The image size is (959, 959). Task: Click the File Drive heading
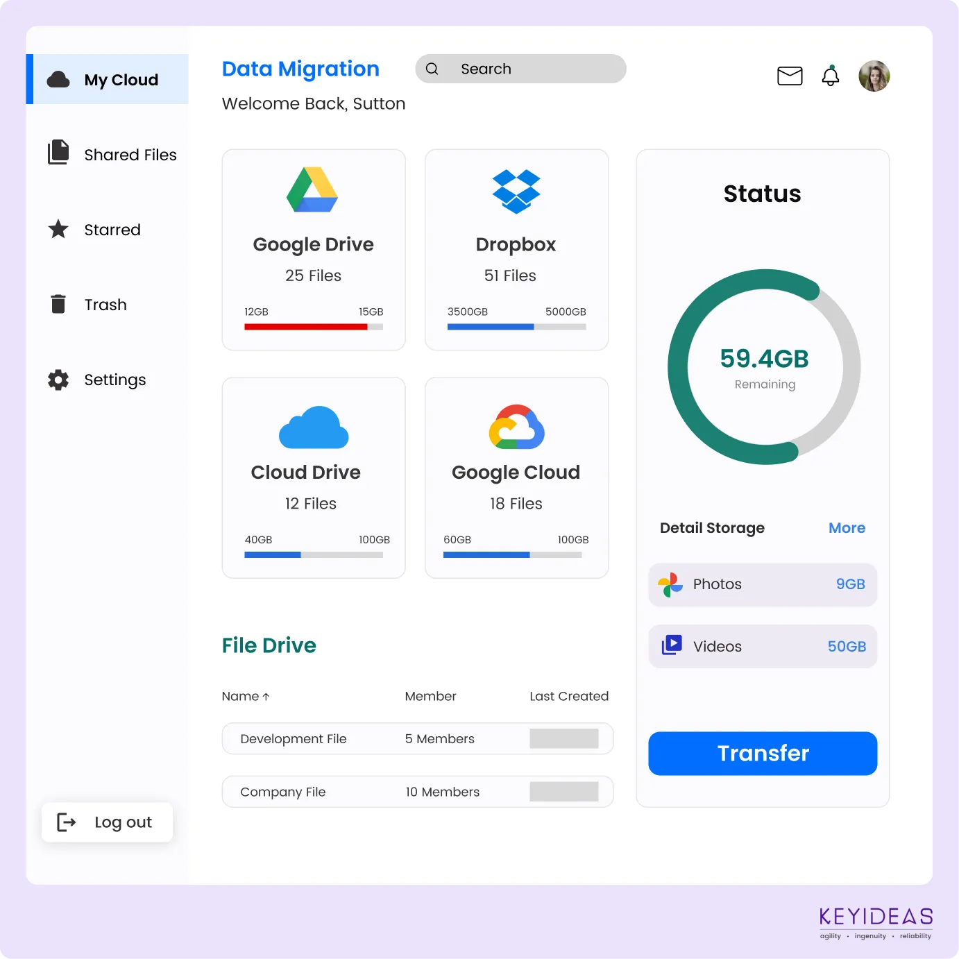coord(269,645)
